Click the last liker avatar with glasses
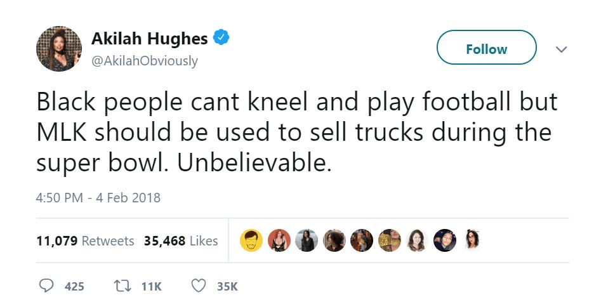The height and width of the screenshot is (307, 601). tap(472, 240)
